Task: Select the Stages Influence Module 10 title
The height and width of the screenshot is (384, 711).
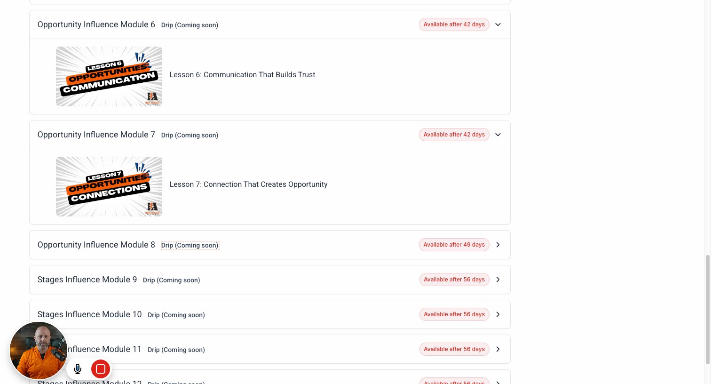Action: tap(89, 314)
